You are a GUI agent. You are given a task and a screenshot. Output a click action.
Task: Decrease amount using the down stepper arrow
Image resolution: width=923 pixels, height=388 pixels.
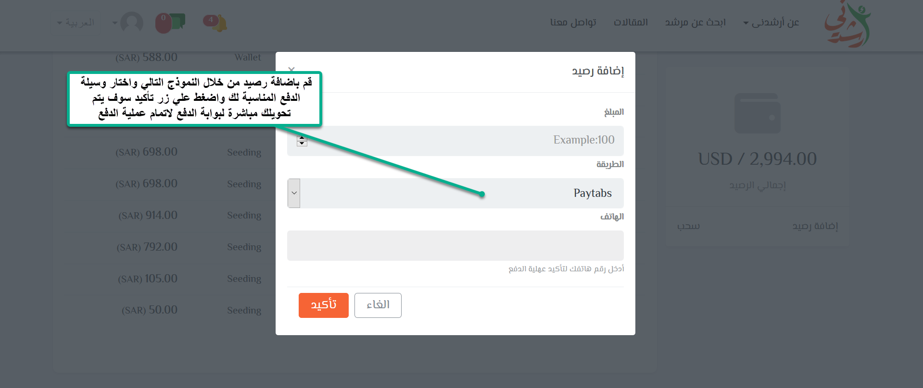point(302,144)
